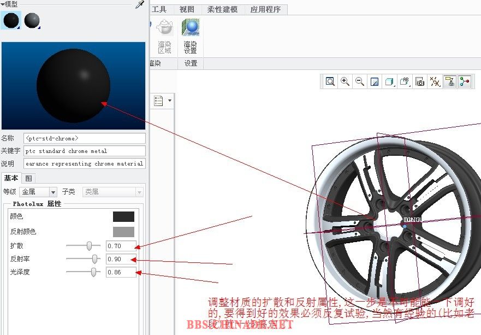
Task: Zoom out using the minus magnifier icon
Action: tap(360, 81)
